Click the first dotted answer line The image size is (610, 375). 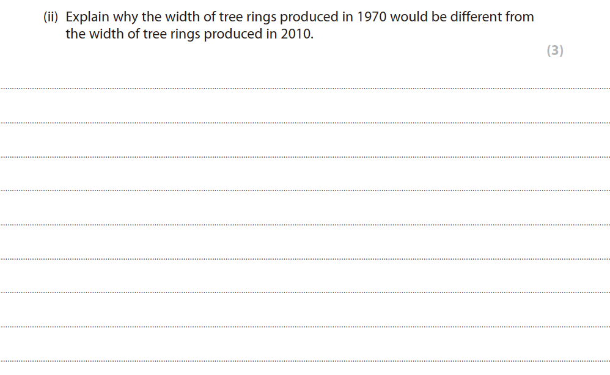click(x=305, y=89)
